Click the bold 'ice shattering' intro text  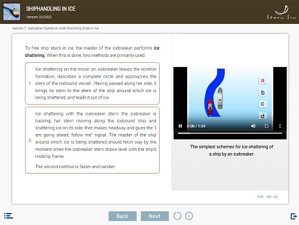point(92,51)
